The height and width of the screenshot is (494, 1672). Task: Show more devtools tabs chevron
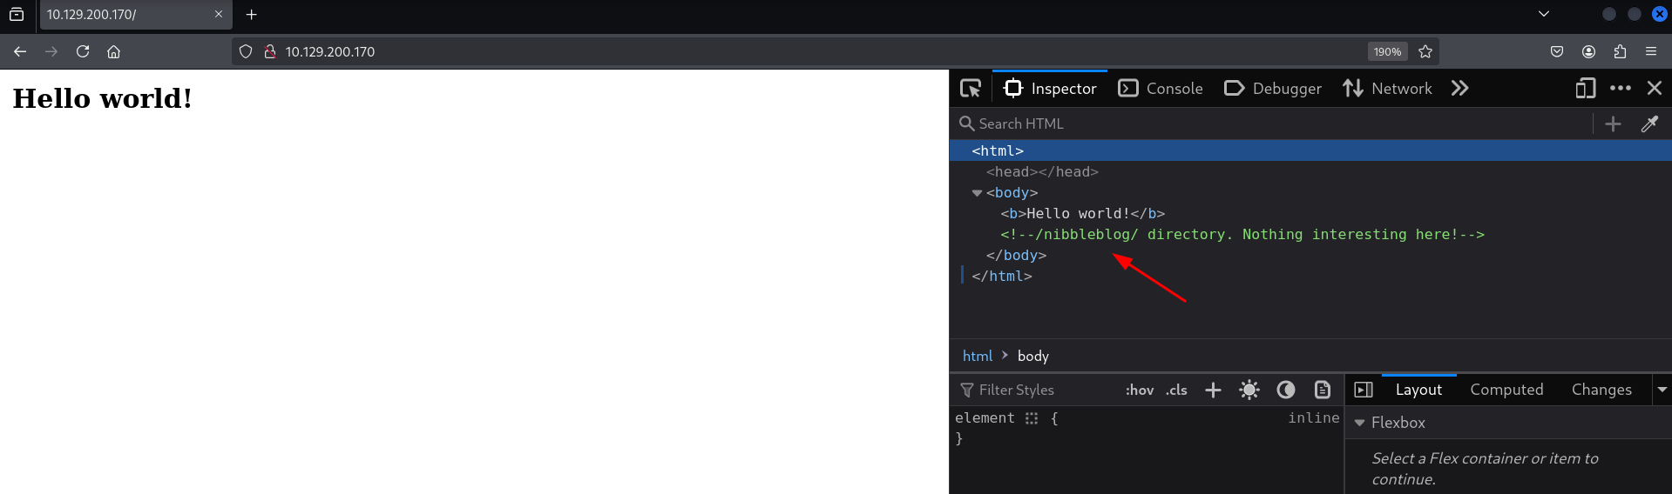pos(1460,89)
